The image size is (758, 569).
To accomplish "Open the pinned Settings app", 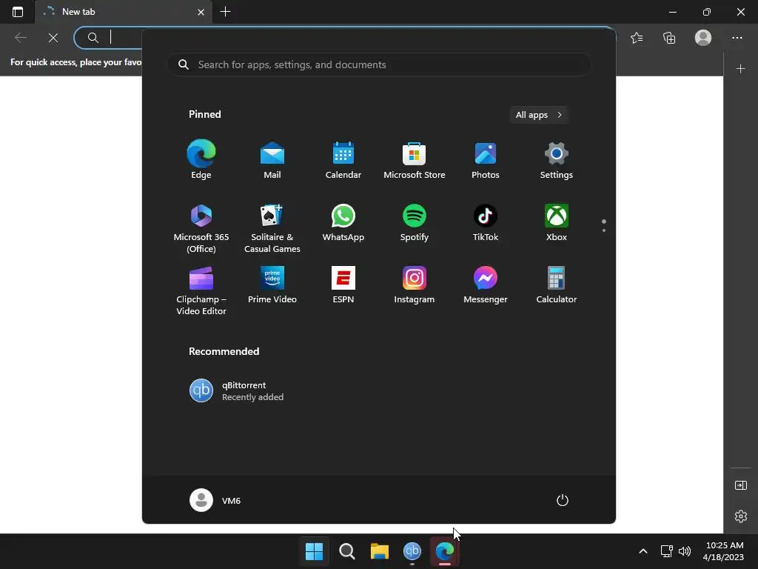I will click(557, 160).
